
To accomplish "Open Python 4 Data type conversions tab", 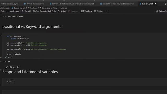I will 72,4.
